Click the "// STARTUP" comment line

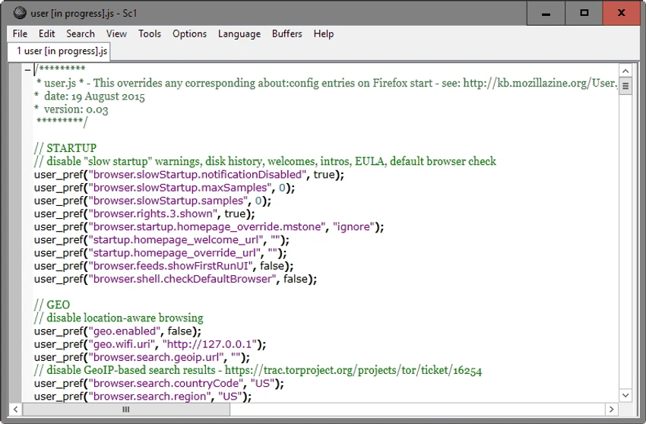point(65,148)
